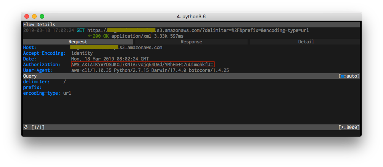383x167 pixels.
Task: Click the [m:auto] view mode indicator
Action: 349,76
